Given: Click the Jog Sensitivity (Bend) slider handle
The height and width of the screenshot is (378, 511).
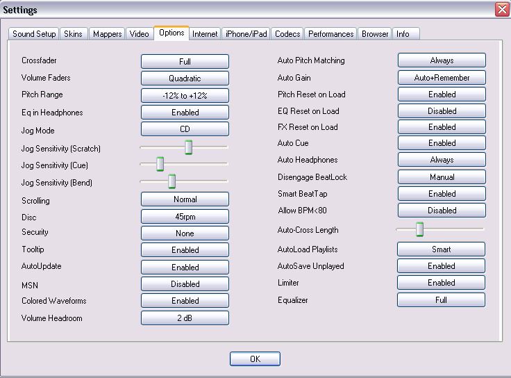Looking at the screenshot, I should [171, 181].
